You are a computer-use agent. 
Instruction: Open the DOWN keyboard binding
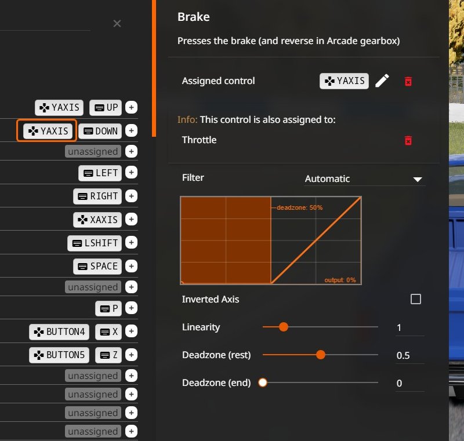tap(100, 130)
